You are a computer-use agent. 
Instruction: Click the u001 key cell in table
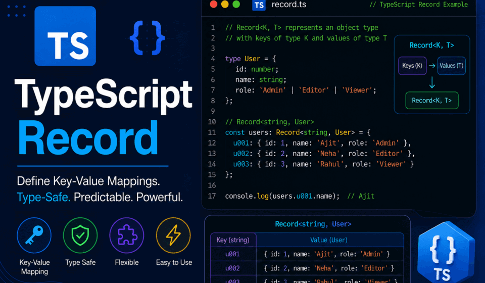tap(232, 254)
